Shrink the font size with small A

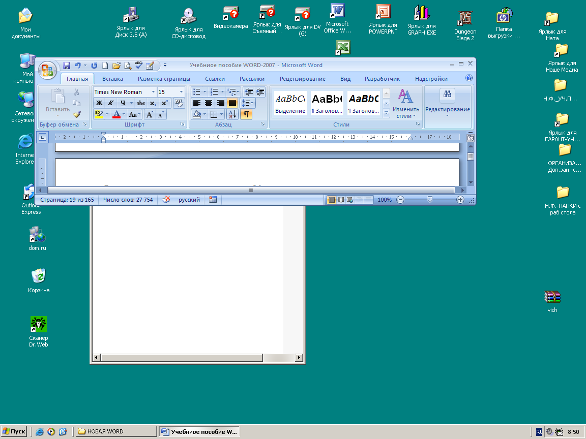pyautogui.click(x=161, y=115)
